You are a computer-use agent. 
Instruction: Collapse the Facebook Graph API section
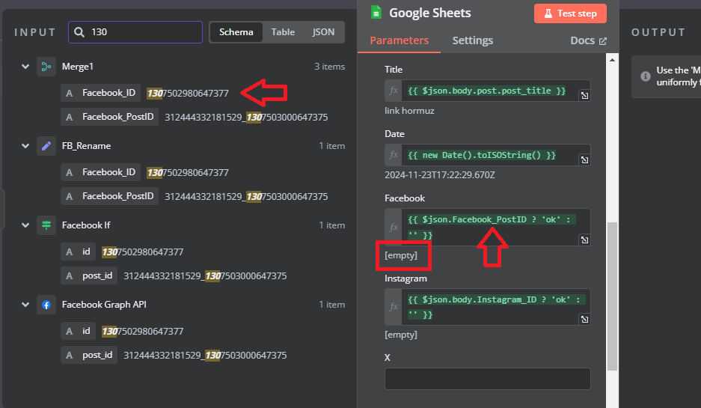tap(25, 305)
